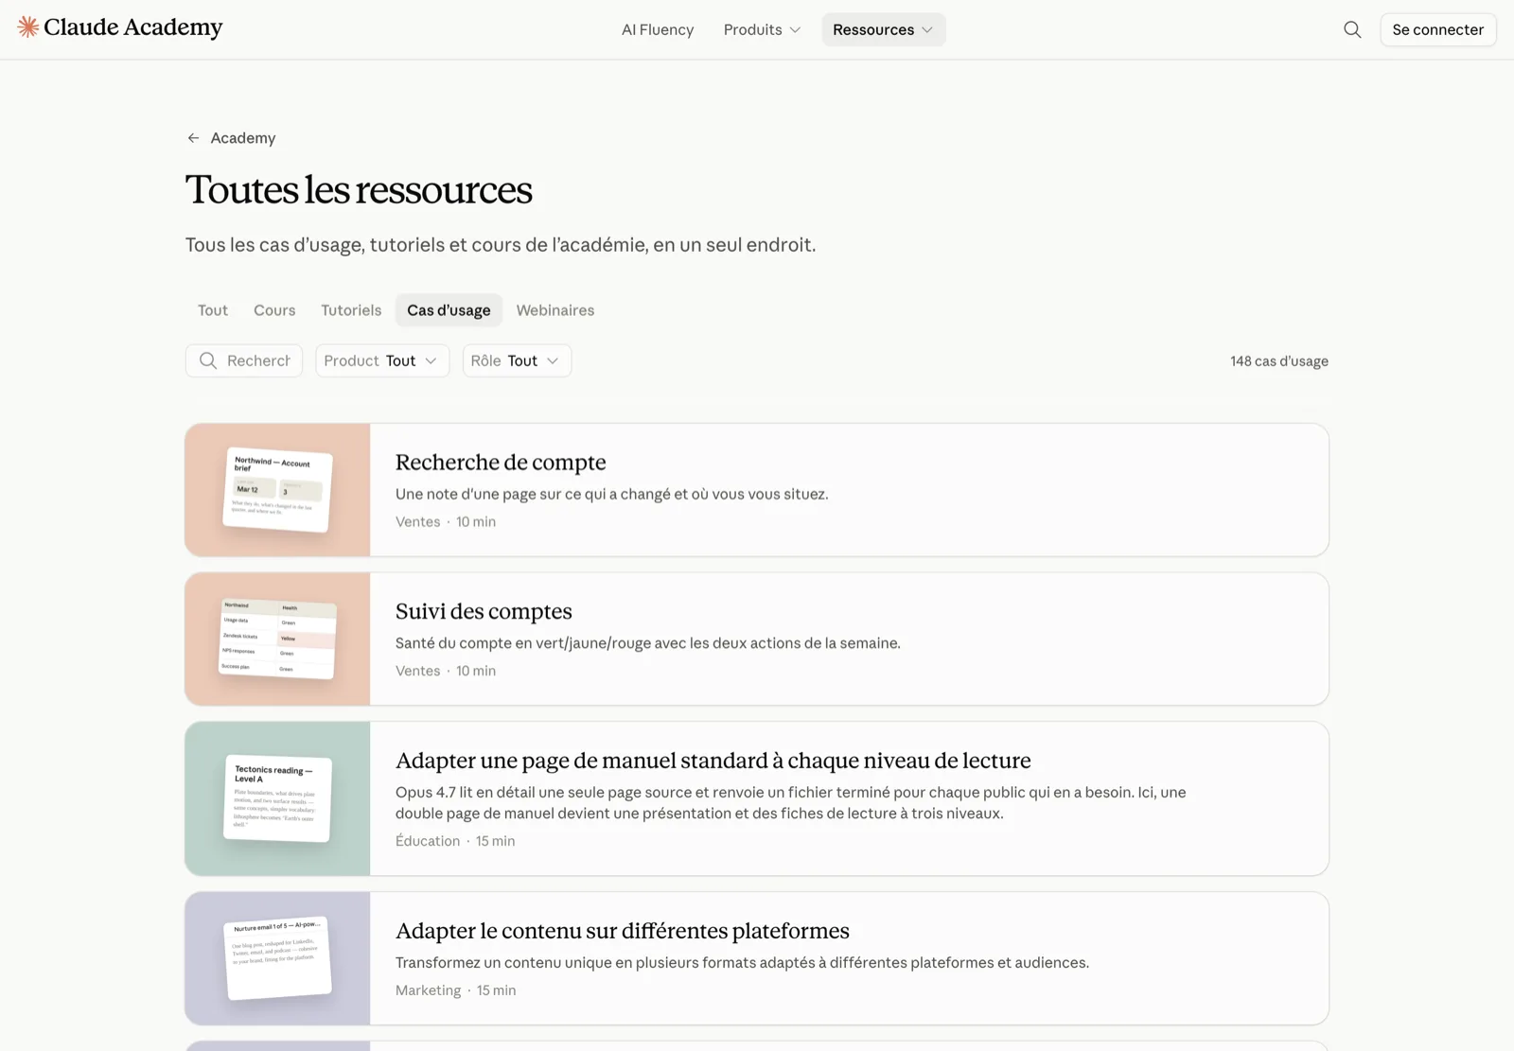Click the magnifier icon in the Recherche field

[x=208, y=360]
